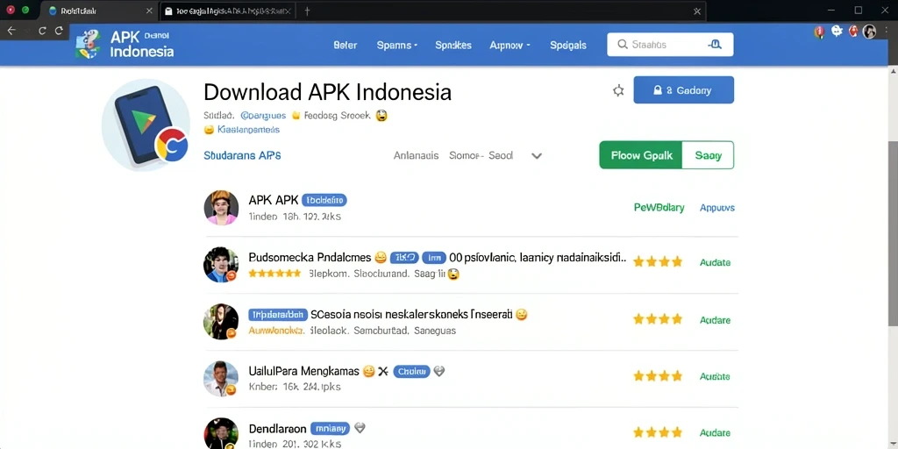This screenshot has width=898, height=449.
Task: Click the large phone app icon
Action: tap(146, 125)
